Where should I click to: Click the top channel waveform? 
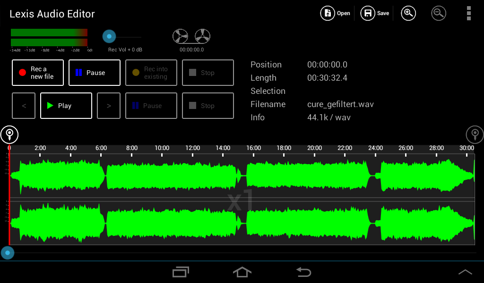click(x=242, y=175)
